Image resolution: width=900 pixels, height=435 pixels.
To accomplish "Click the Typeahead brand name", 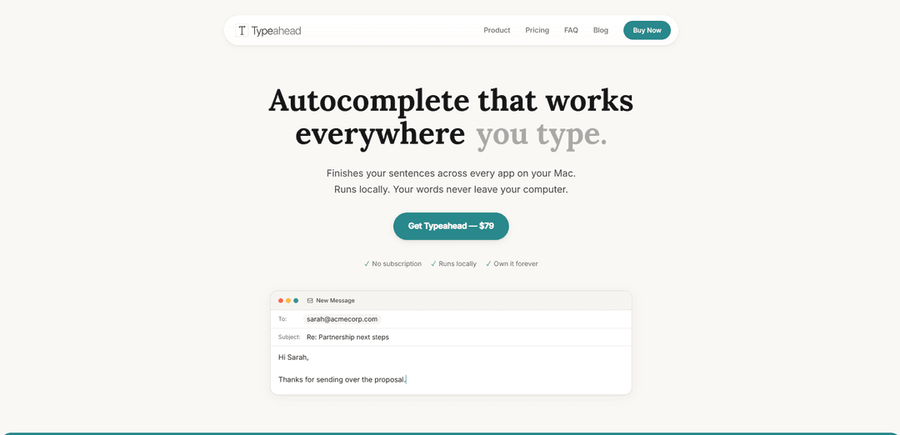I will [x=276, y=30].
